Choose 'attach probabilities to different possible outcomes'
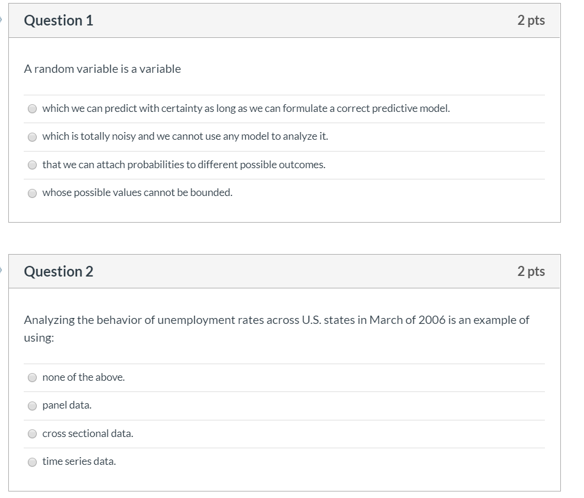 coord(33,165)
